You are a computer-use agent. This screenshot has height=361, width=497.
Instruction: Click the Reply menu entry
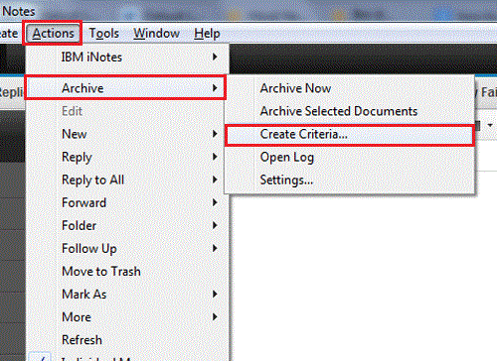[127, 157]
